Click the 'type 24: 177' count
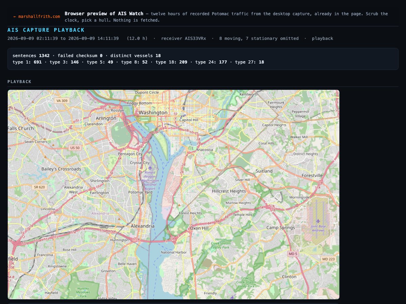406x304 pixels. click(211, 62)
